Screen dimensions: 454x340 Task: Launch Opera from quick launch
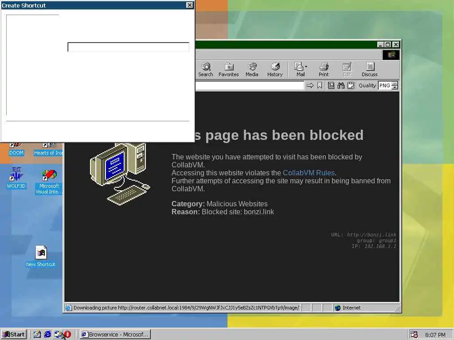pyautogui.click(x=67, y=334)
